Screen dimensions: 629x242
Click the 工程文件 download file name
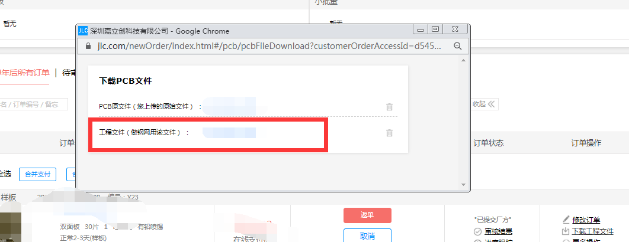pos(229,133)
